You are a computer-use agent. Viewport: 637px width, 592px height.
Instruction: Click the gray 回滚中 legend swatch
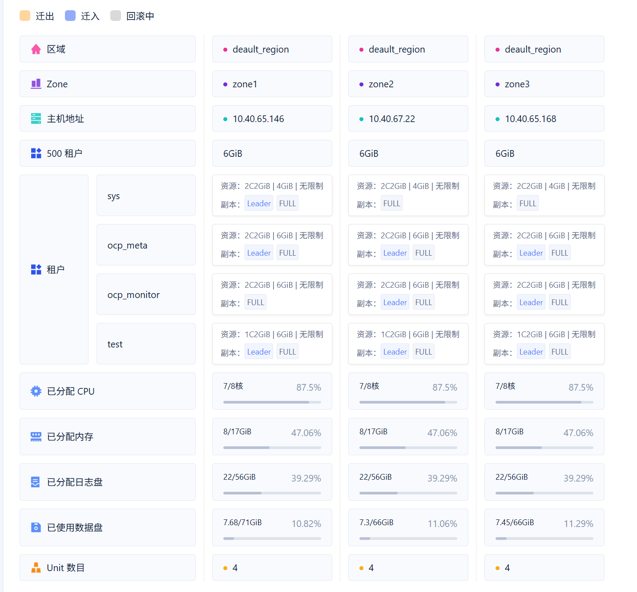(116, 16)
